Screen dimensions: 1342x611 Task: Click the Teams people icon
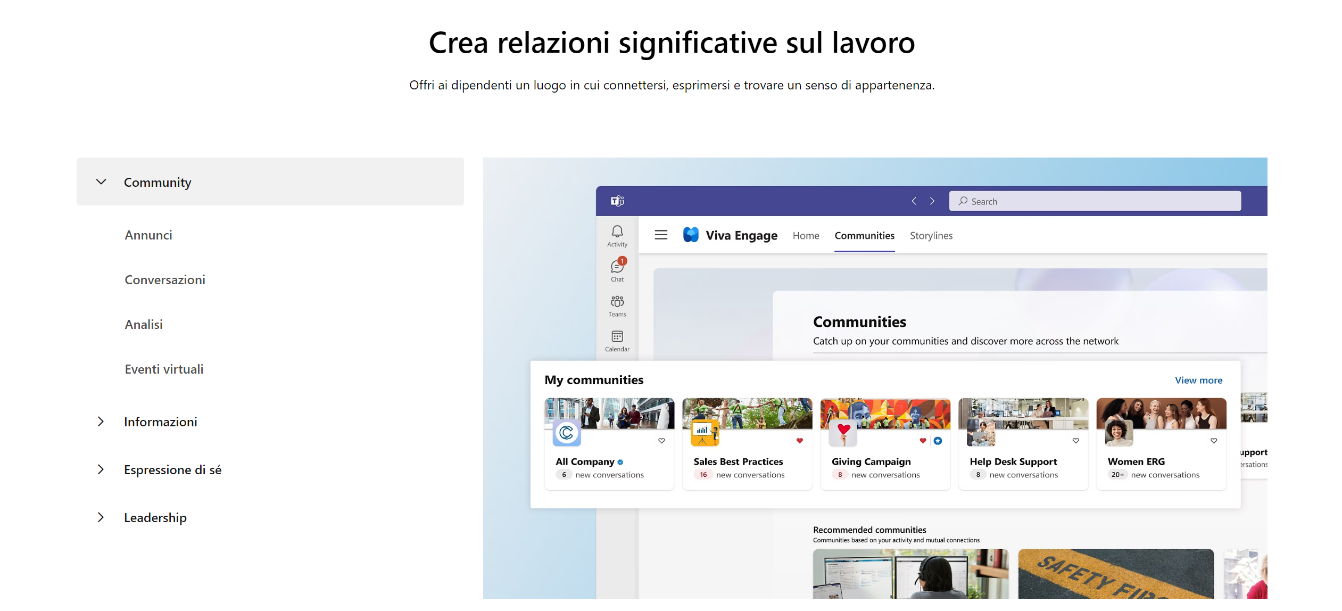point(617,302)
